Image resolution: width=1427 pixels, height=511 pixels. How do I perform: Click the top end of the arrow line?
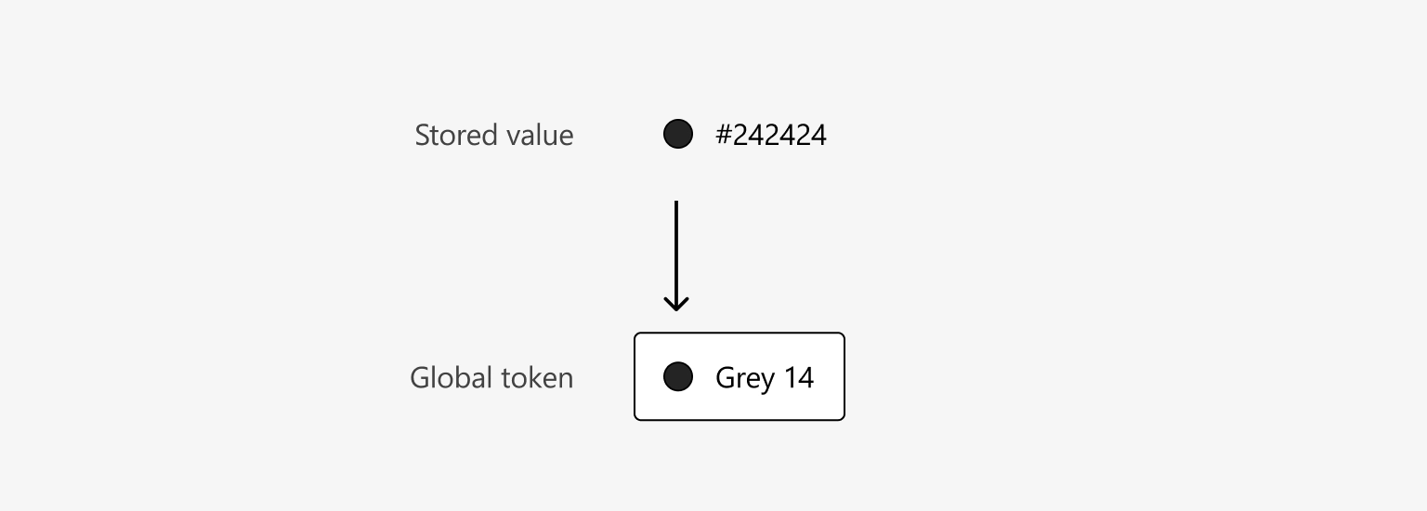pyautogui.click(x=676, y=204)
